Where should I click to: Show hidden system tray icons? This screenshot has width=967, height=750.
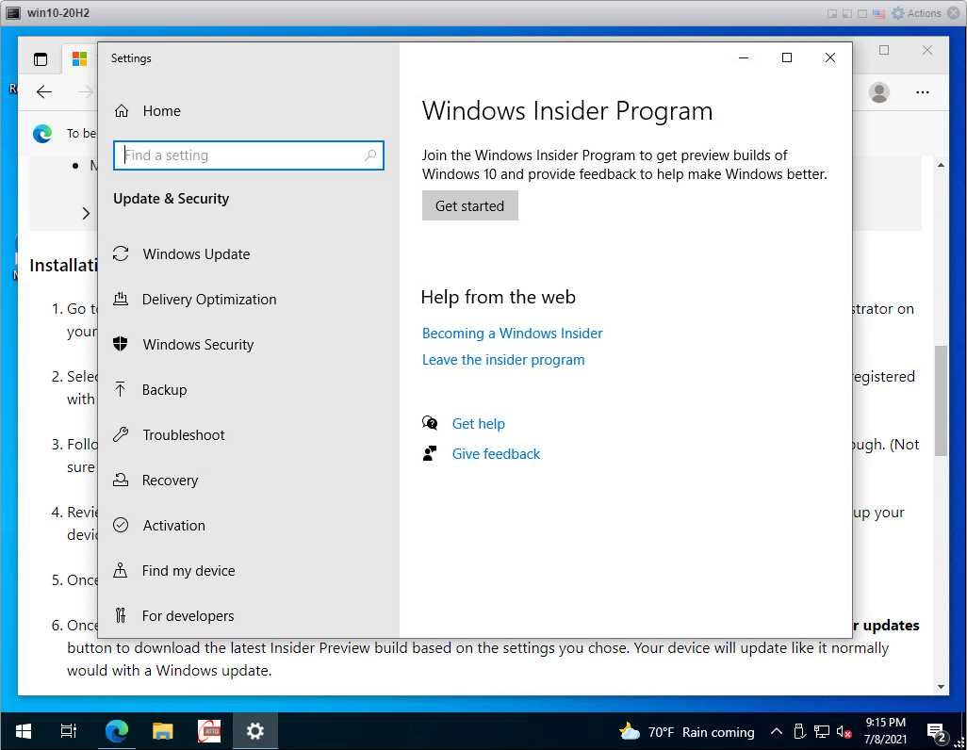(777, 731)
